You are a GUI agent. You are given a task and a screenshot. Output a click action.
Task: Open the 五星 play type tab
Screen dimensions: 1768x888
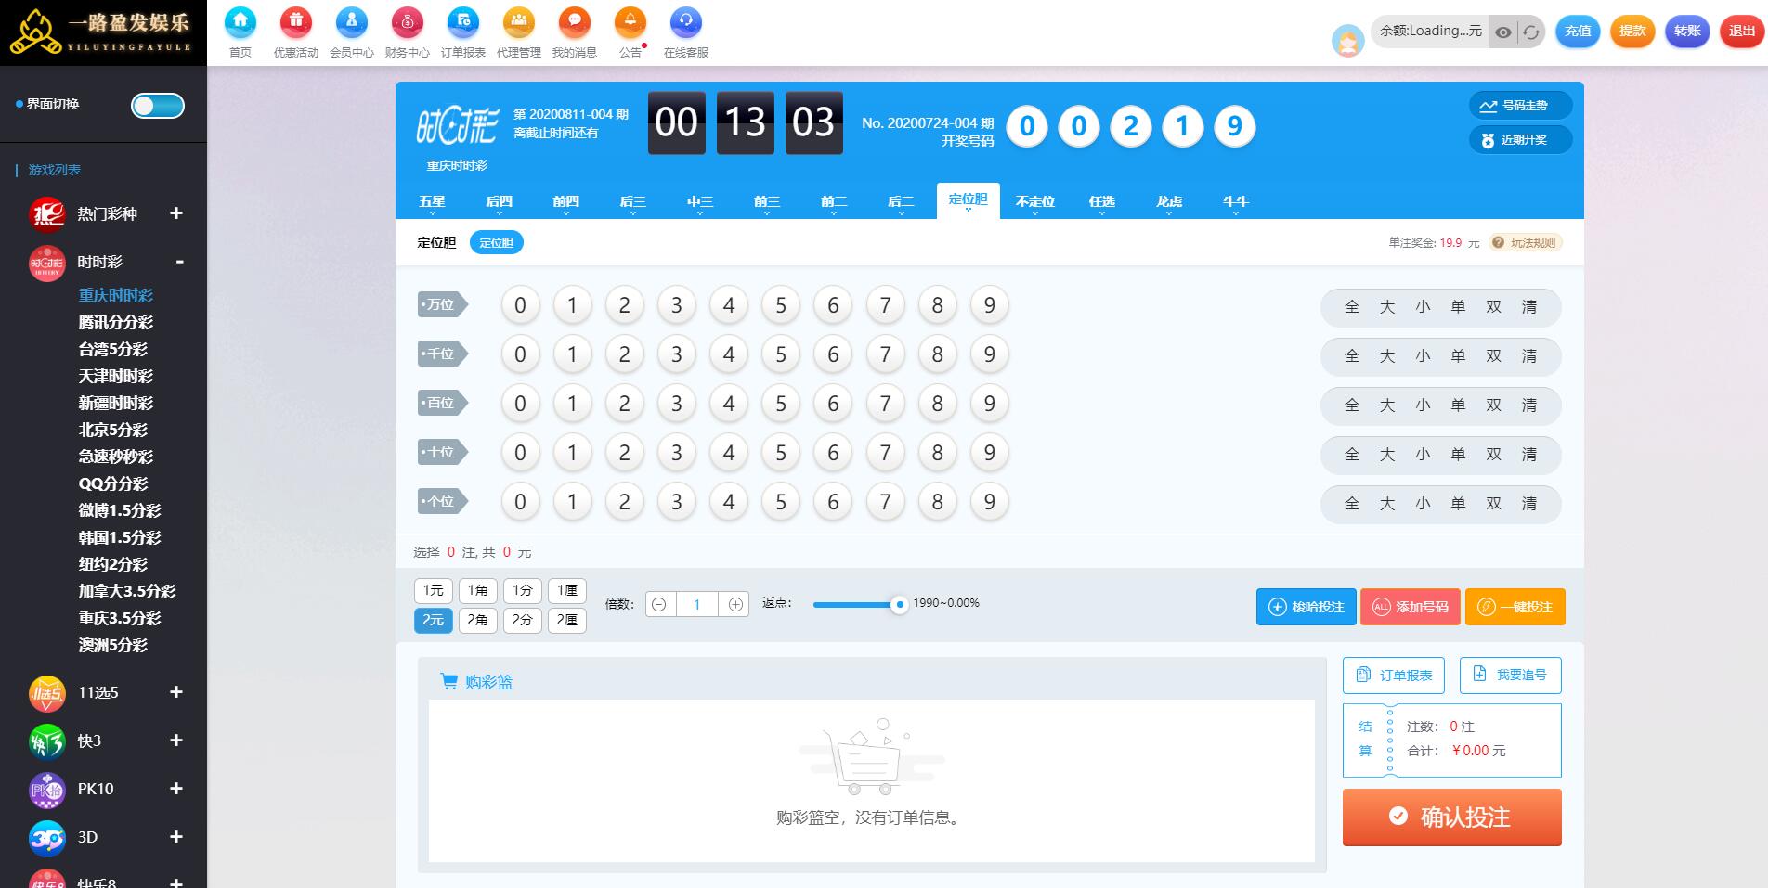(432, 202)
